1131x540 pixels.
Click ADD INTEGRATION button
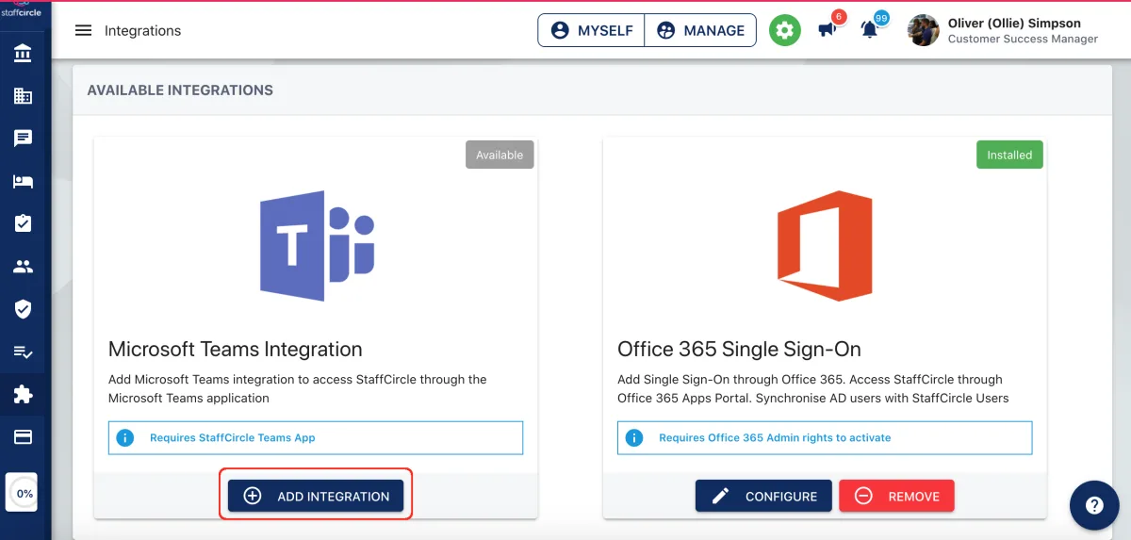316,496
